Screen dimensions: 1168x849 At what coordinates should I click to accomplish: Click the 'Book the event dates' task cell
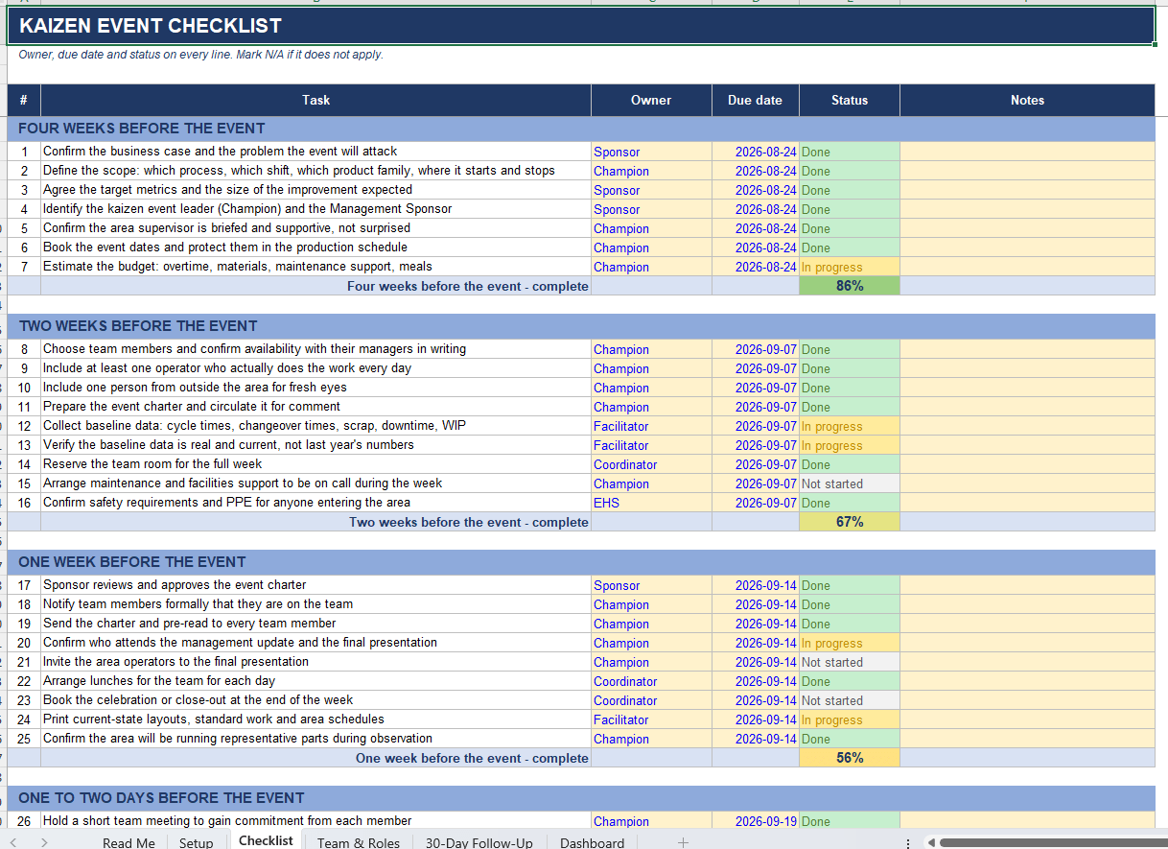[x=315, y=248]
